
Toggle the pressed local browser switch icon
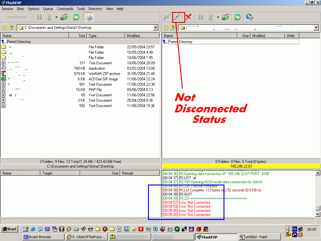click(88, 17)
